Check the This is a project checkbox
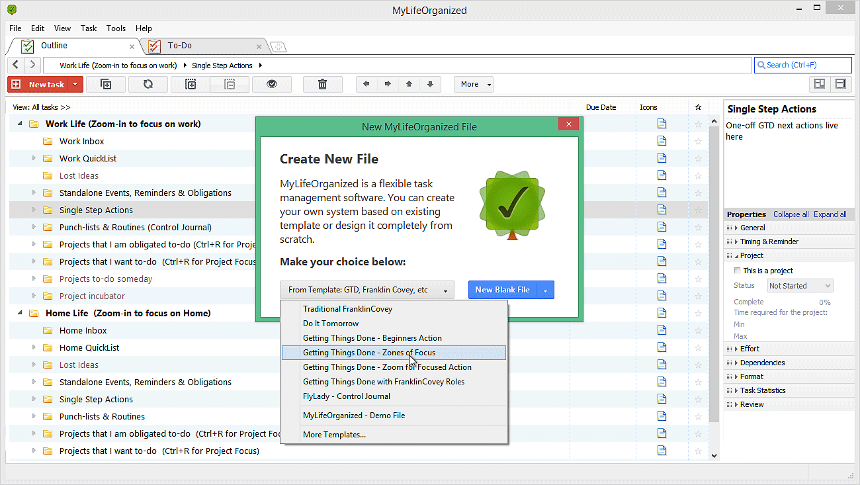Screen dimensions: 860x485 tap(738, 271)
